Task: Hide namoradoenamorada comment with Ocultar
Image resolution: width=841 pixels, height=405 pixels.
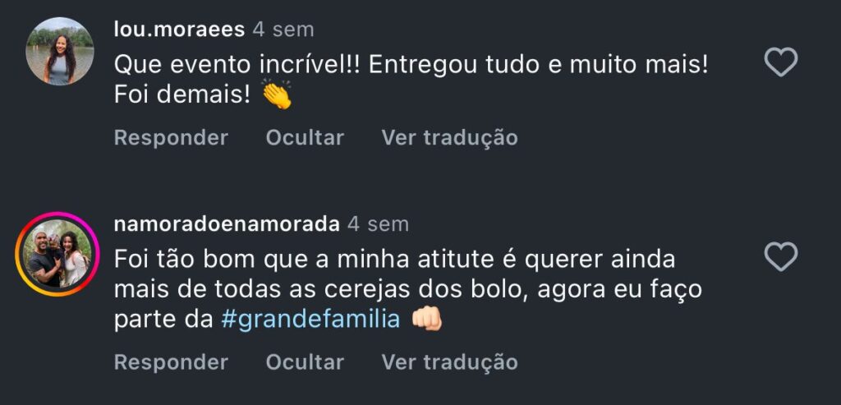Action: point(305,361)
